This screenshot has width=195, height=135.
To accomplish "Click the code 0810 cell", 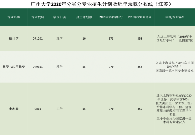I will click(x=38, y=109).
